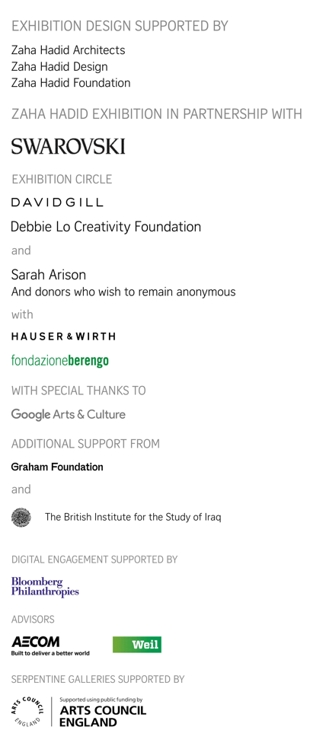Open Zaha Hadid Foundation text
This screenshot has width=310, height=746.
[x=71, y=83]
